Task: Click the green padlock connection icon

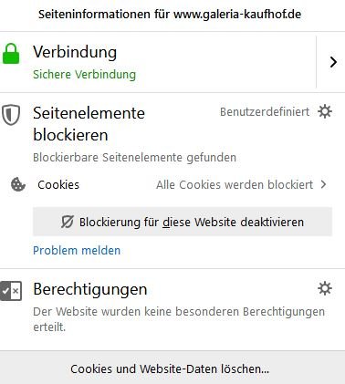Action: click(11, 54)
